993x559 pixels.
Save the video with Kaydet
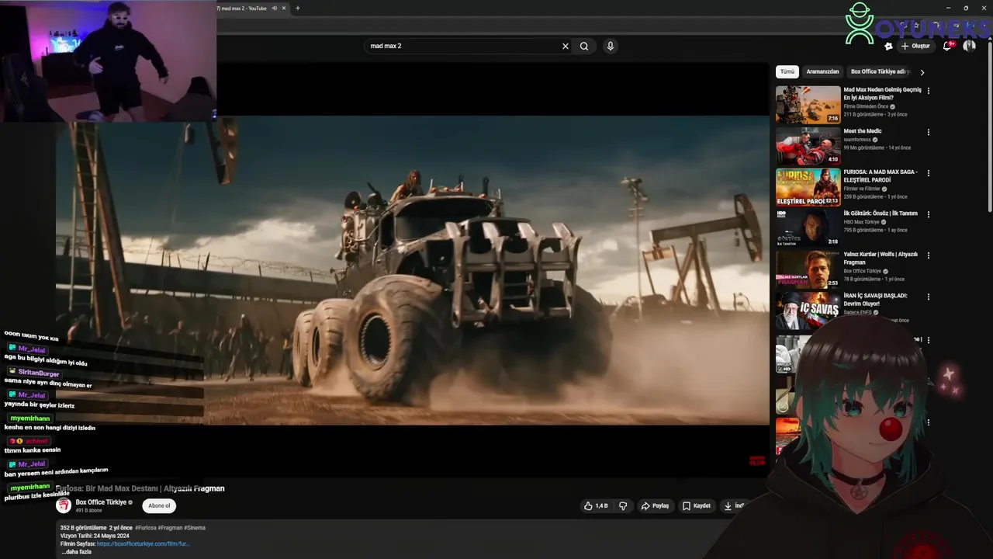[x=697, y=505]
